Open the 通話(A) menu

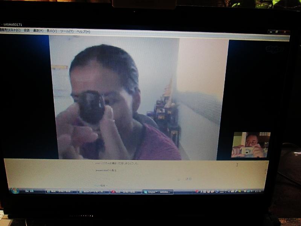(38, 31)
